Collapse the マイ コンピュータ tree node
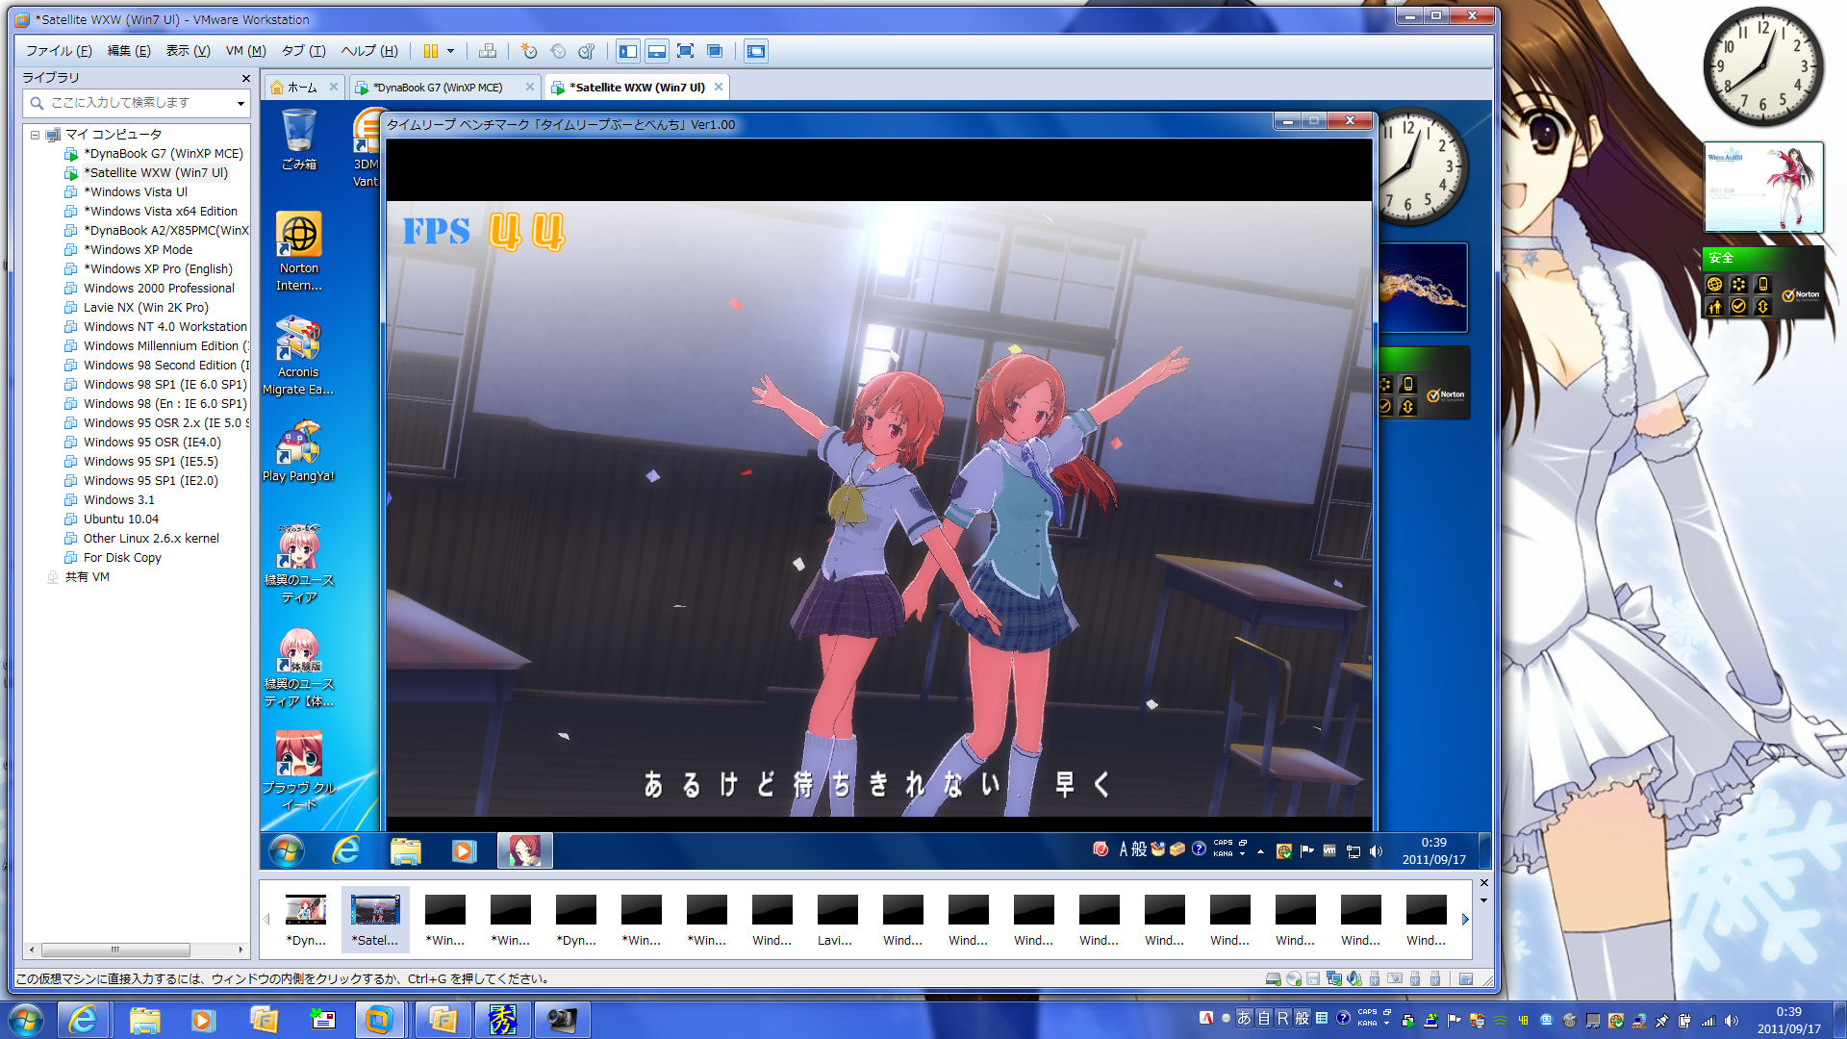1847x1039 pixels. (35, 135)
